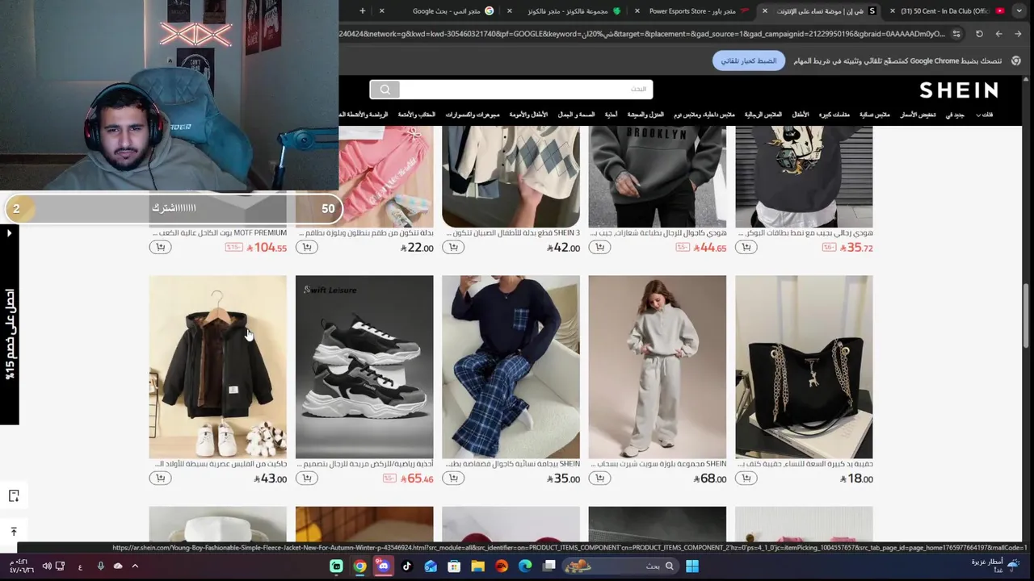Reload the page with Chrome's refresh icon

(979, 34)
